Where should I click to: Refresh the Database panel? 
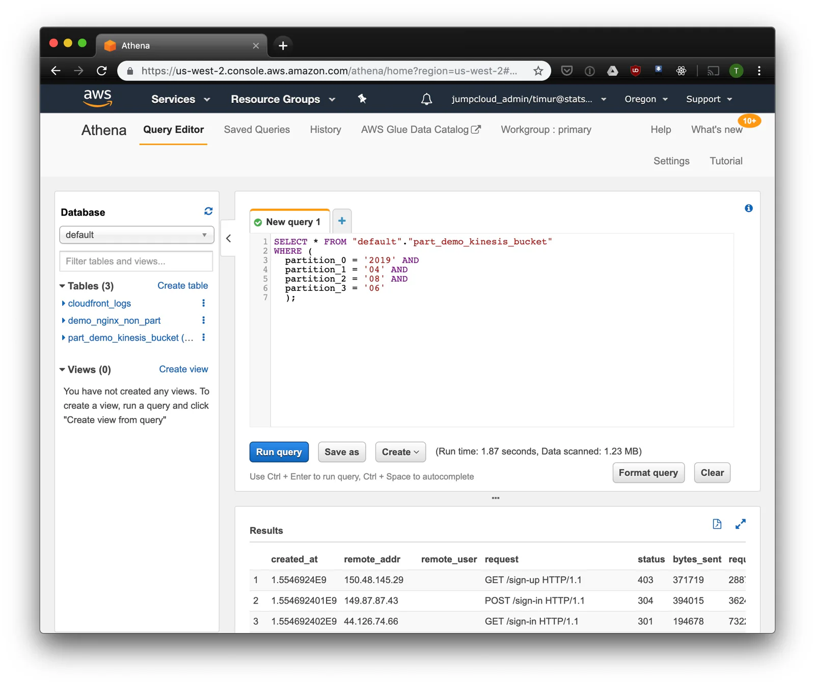(x=208, y=211)
